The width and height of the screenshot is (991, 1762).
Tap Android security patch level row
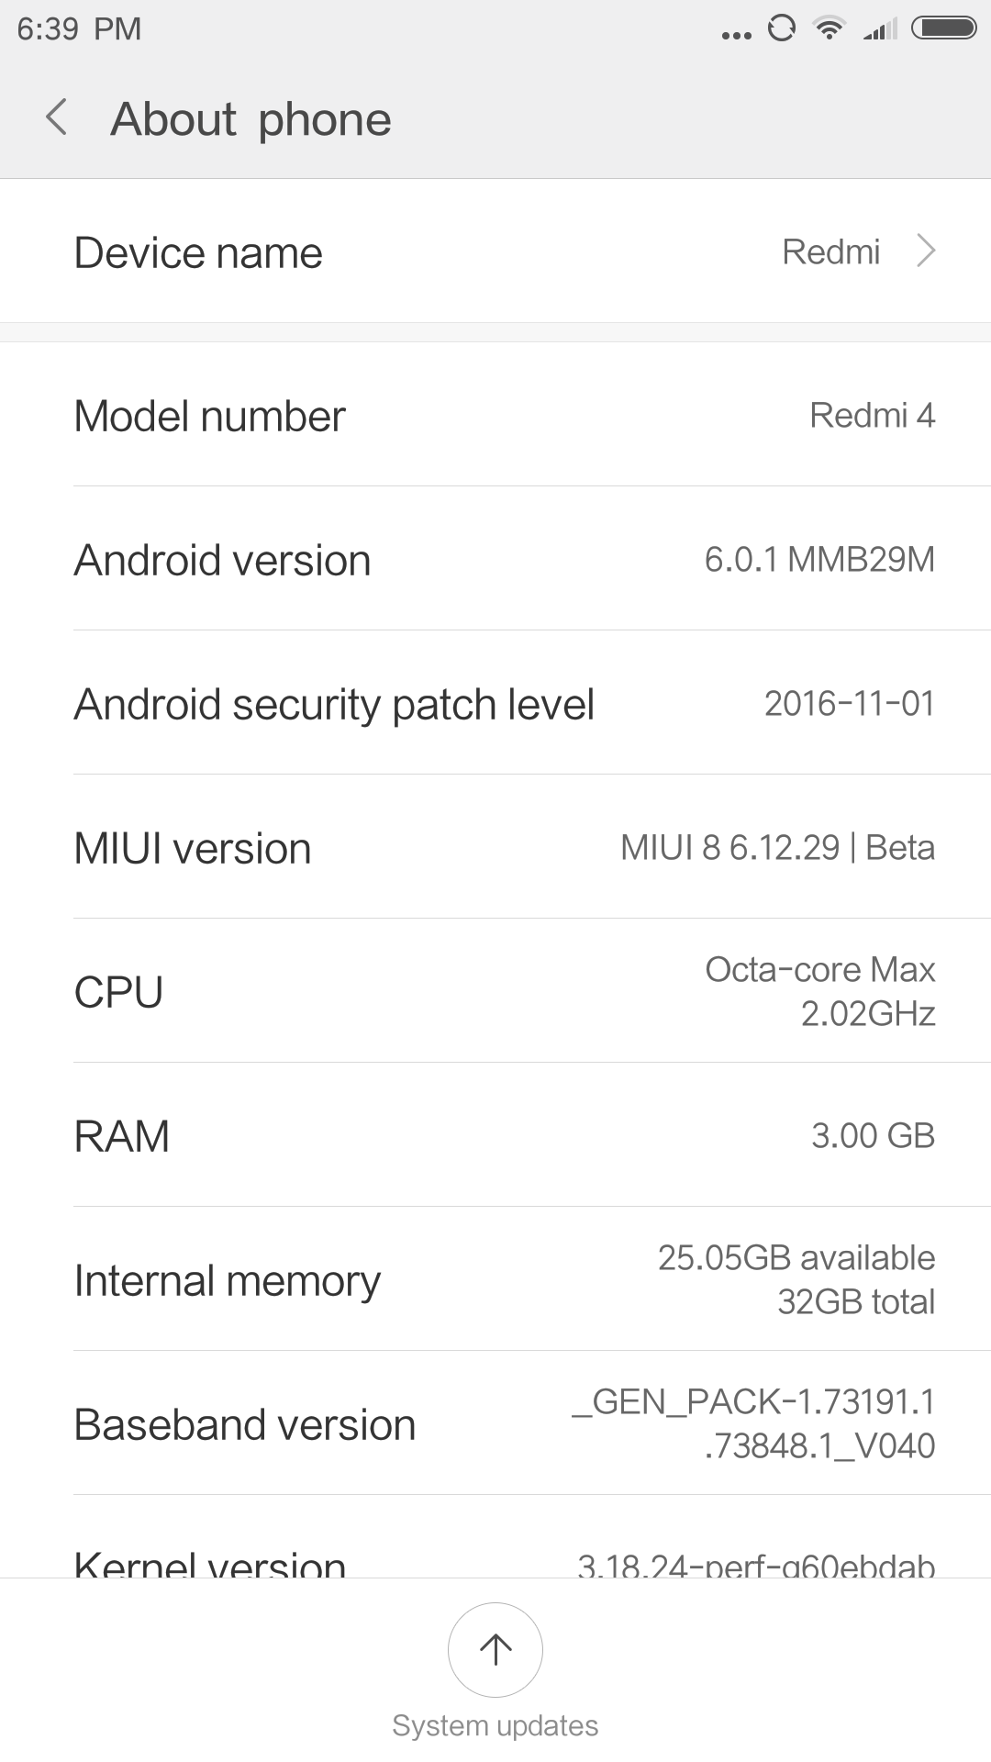(495, 704)
